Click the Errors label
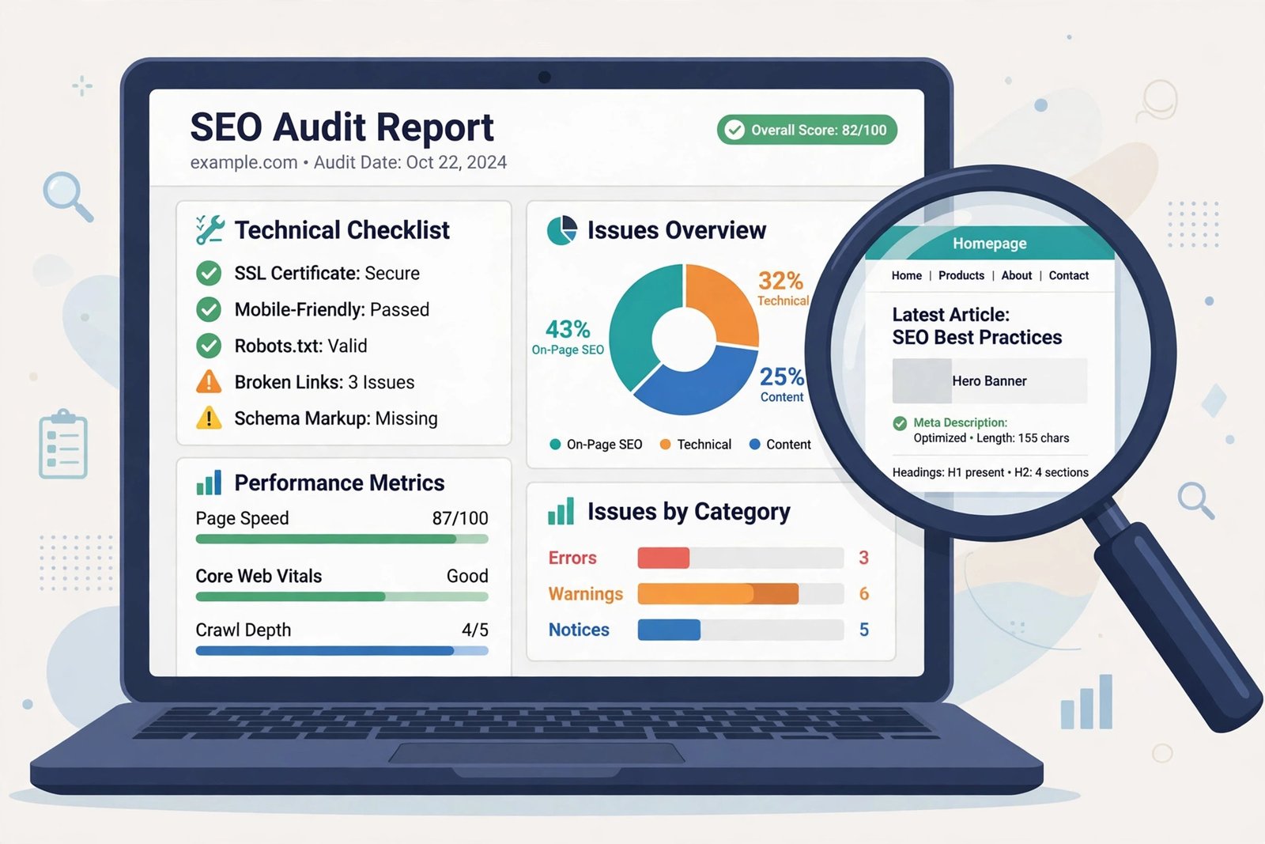 (x=572, y=558)
